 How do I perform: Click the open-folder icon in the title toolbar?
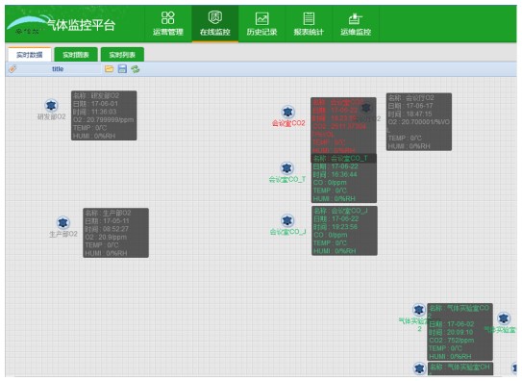(110, 69)
